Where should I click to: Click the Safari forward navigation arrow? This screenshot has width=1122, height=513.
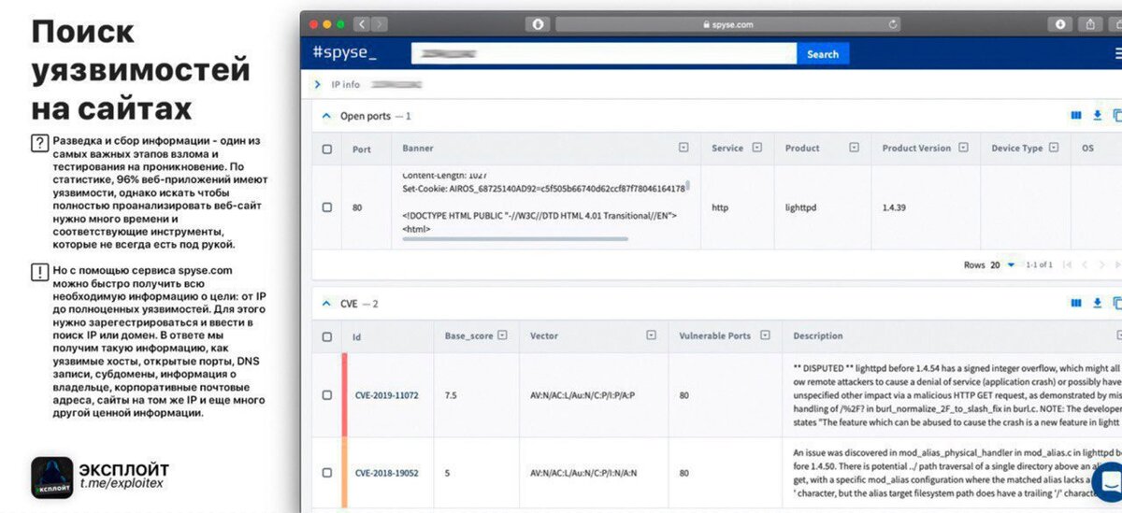coord(380,24)
